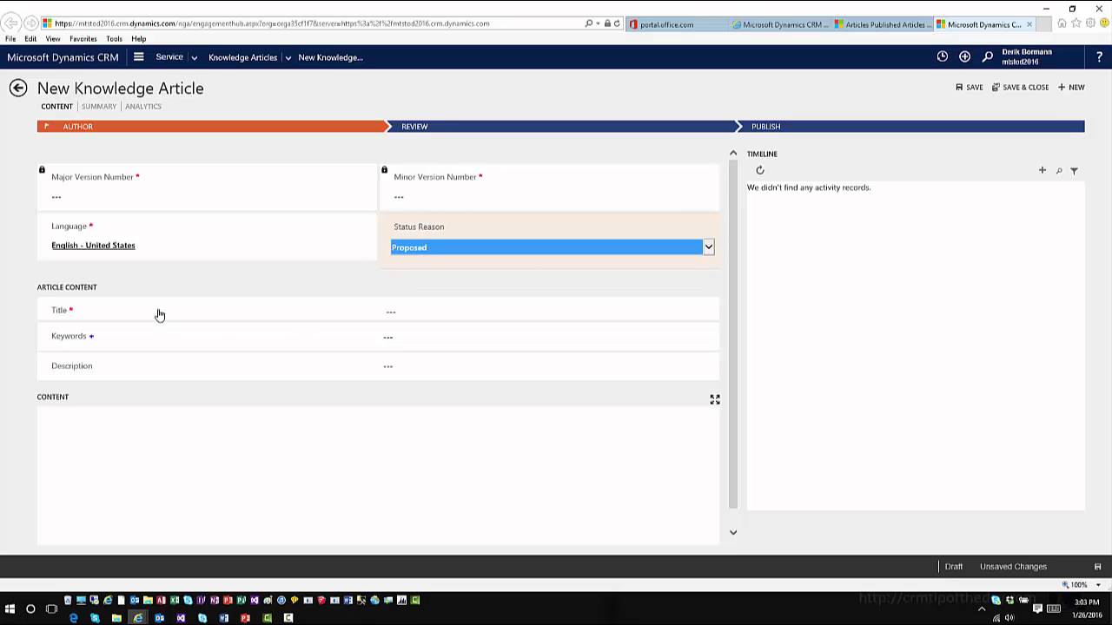Open the English - United States language link
This screenshot has height=625, width=1112.
(x=93, y=246)
